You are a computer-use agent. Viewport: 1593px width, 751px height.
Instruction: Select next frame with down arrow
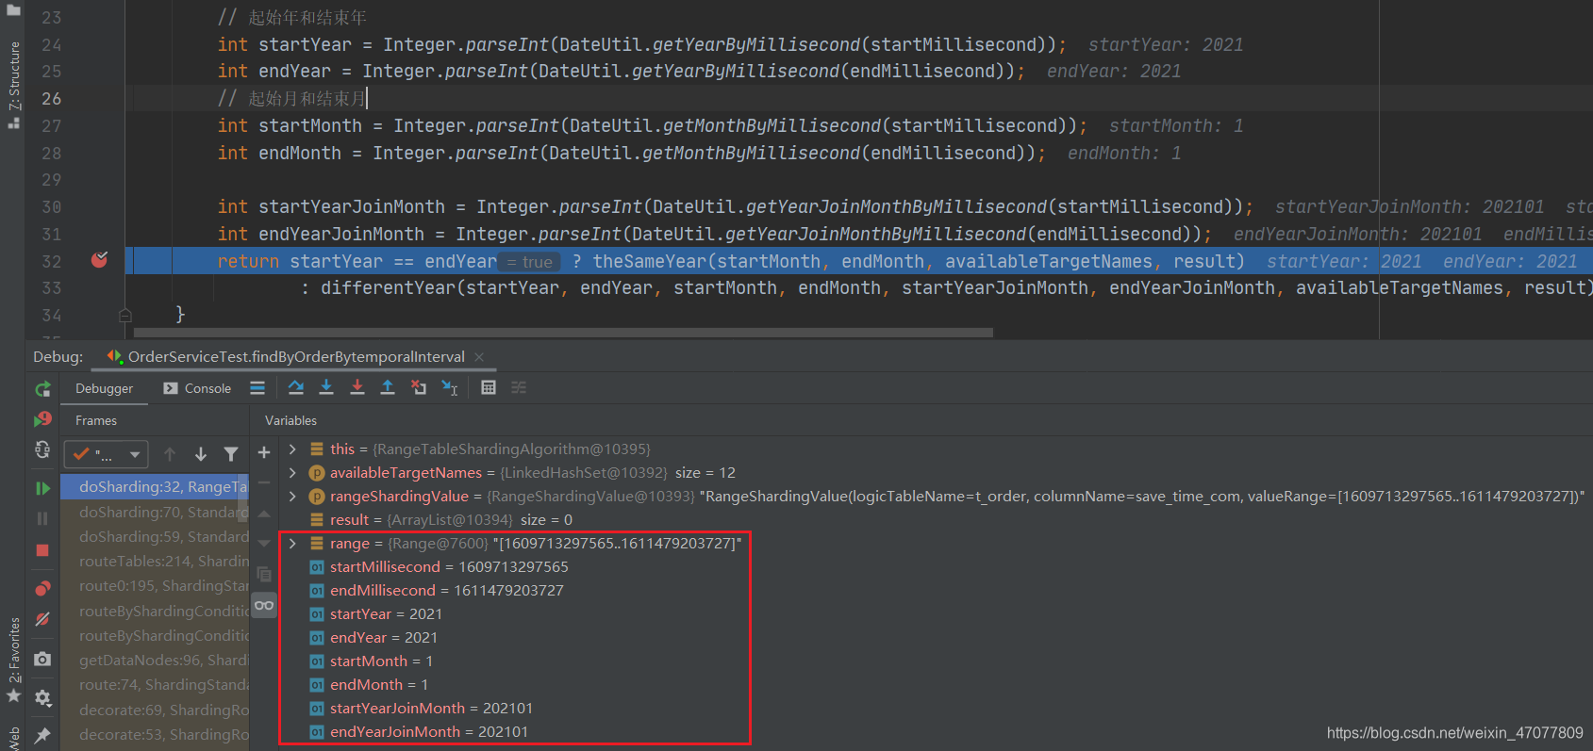[x=201, y=454]
